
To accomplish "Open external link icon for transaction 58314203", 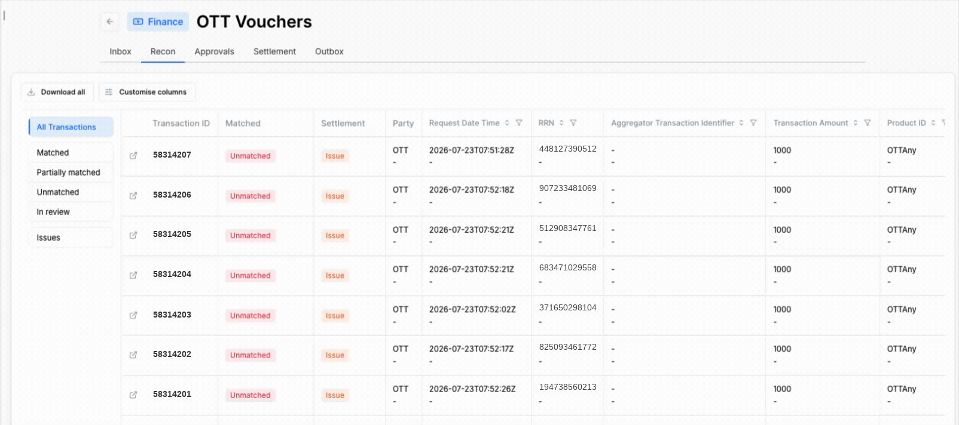I will point(133,315).
